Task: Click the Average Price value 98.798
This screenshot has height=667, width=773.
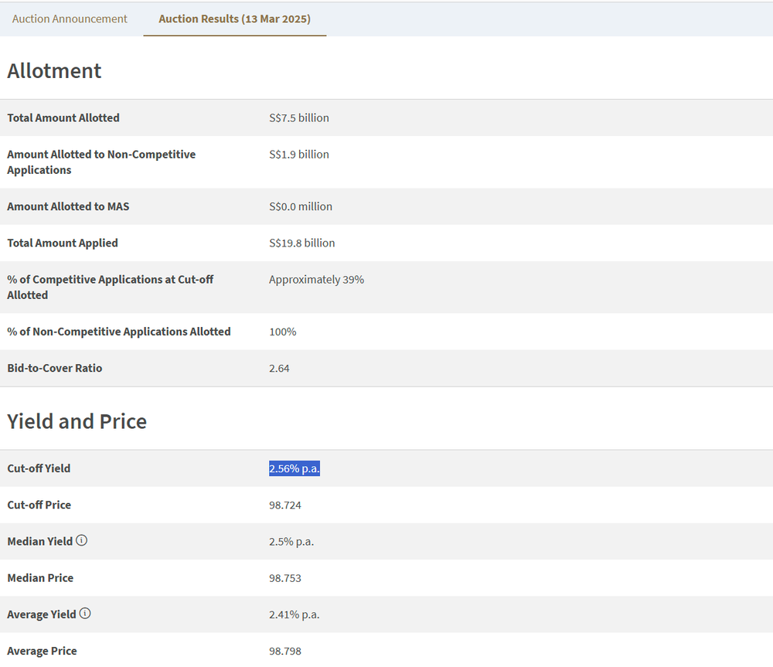Action: [284, 651]
